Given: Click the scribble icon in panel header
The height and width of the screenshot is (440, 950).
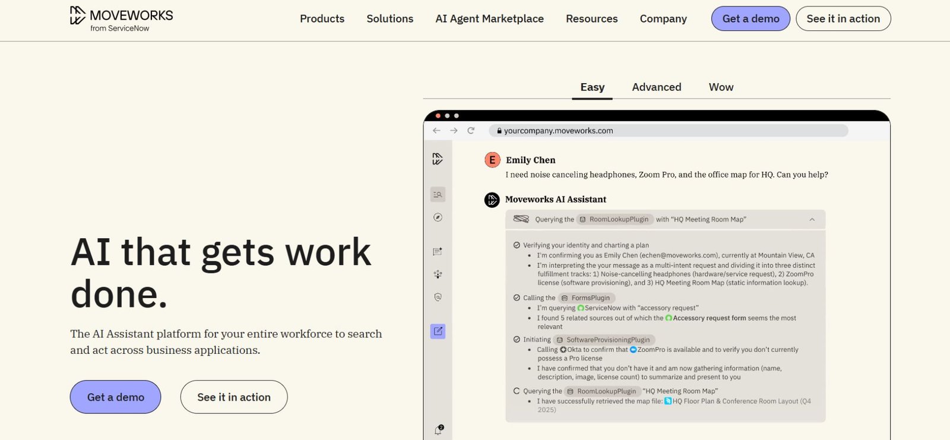Looking at the screenshot, I should (x=521, y=219).
